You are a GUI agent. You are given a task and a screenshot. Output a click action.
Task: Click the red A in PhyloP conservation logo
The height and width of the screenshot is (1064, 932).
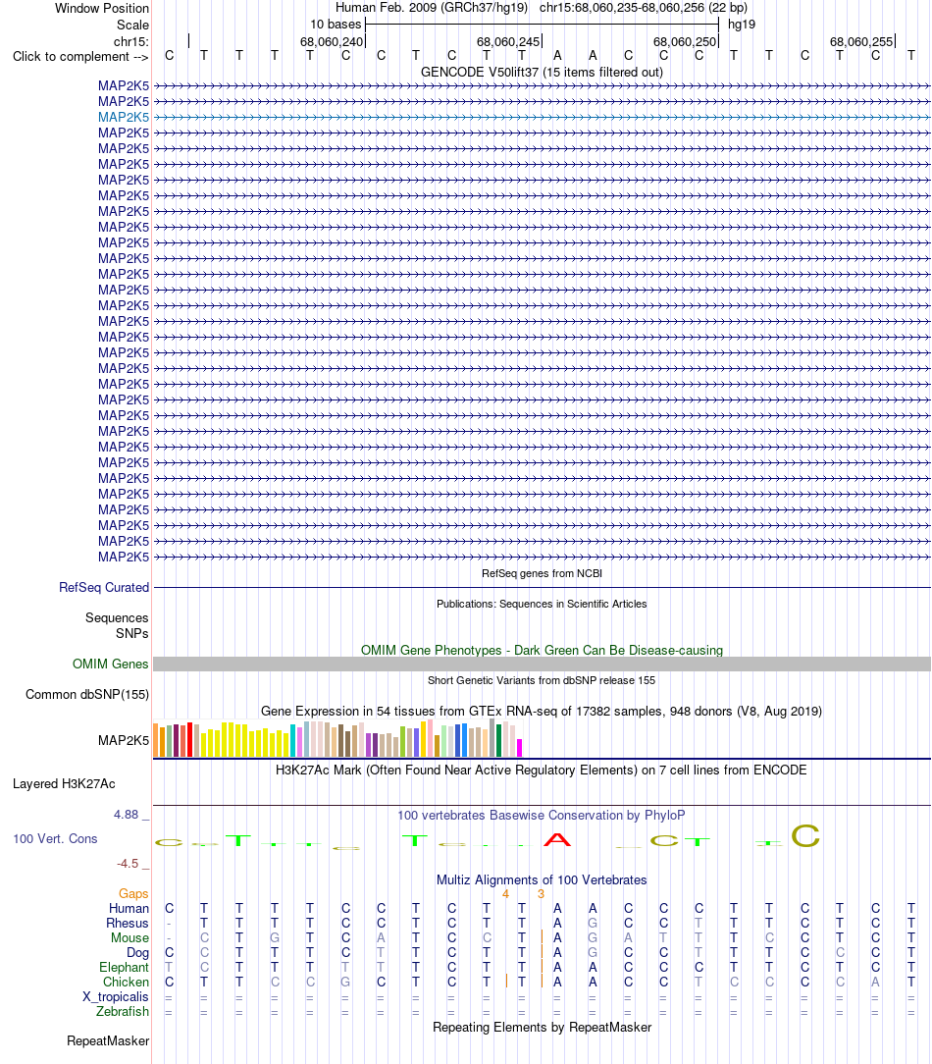tap(557, 840)
